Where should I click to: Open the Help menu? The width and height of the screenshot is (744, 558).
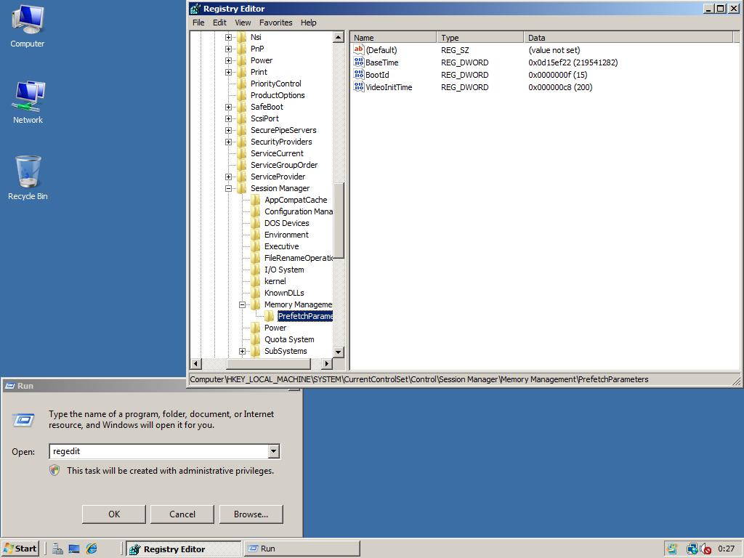(308, 23)
